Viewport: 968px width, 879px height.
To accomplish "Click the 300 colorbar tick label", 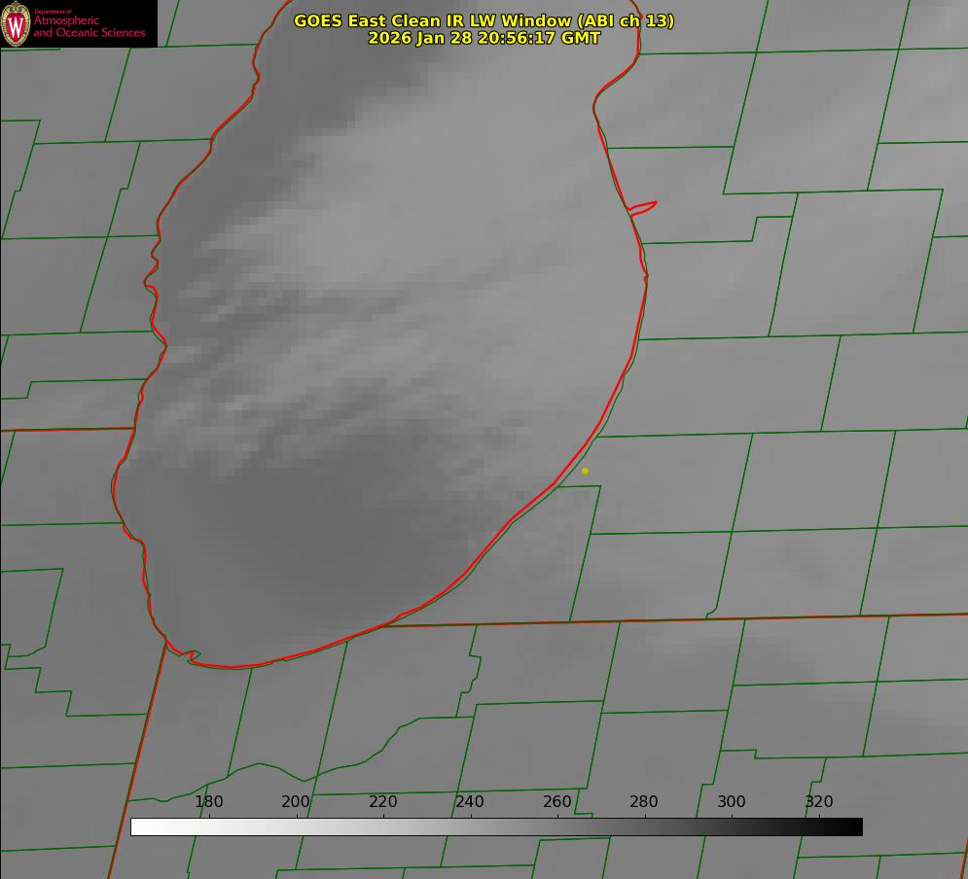I will click(732, 802).
